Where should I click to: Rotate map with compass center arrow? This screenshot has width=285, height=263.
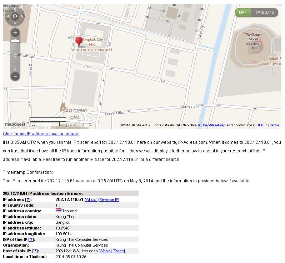[15, 16]
